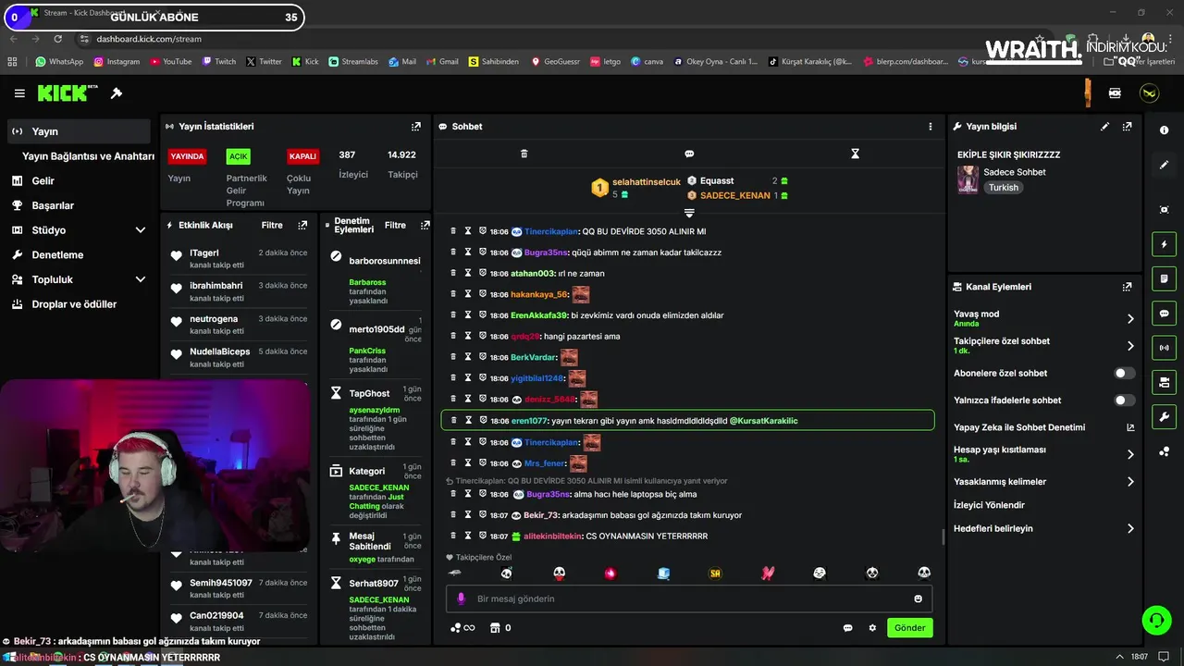Screen dimensions: 1184x666
Task: Toggle Abonelere özel sohbet switch
Action: click(x=1124, y=373)
